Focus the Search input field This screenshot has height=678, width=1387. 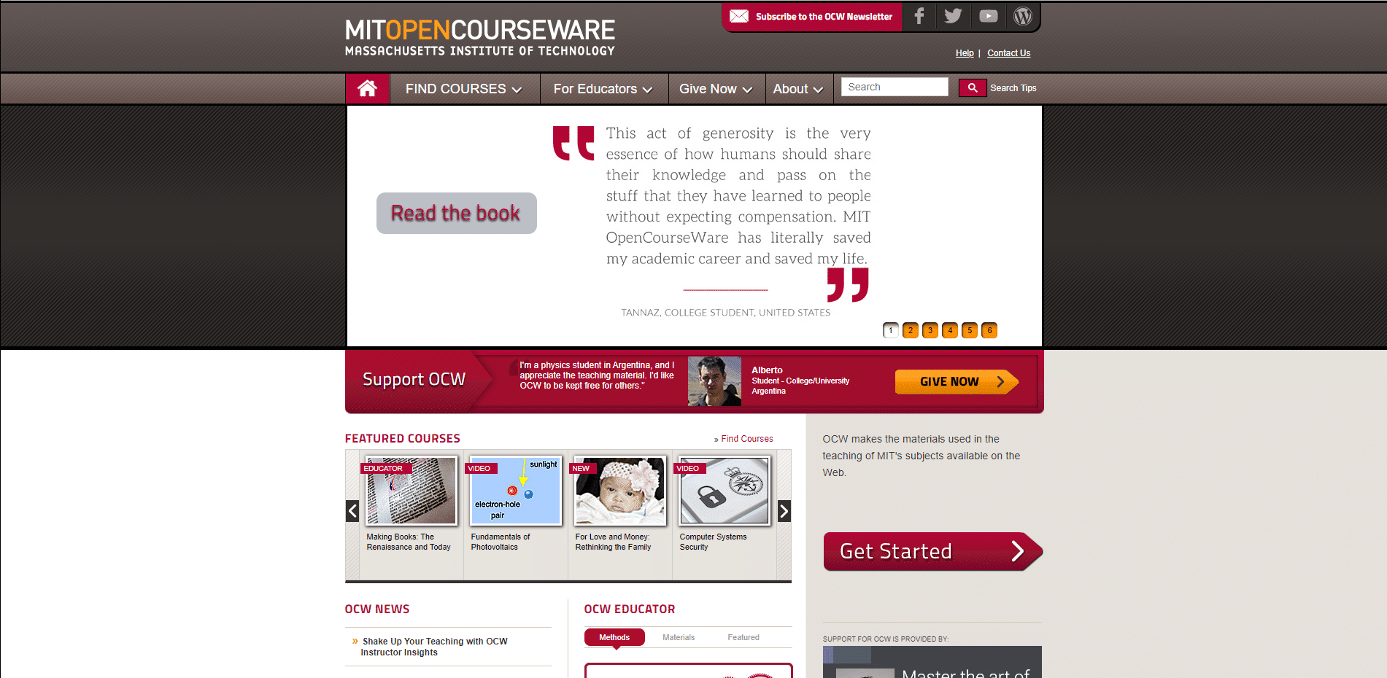tap(895, 87)
